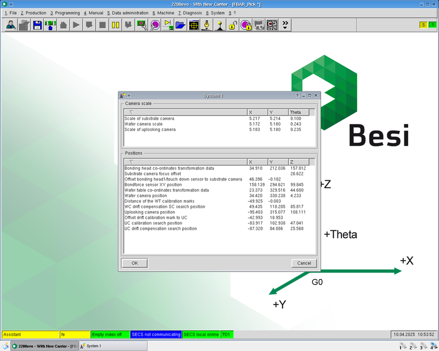Click the yellow S status indicator
Screen dimensions: 439x351
423,25
